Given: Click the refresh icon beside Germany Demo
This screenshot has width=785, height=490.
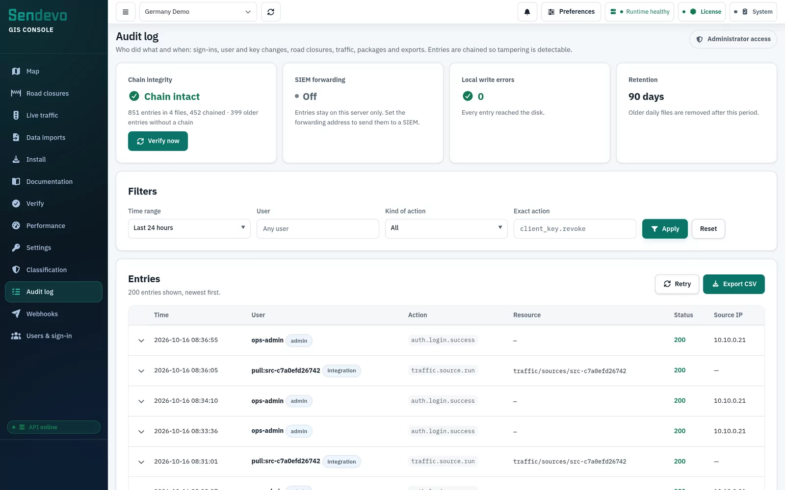Looking at the screenshot, I should click(271, 12).
